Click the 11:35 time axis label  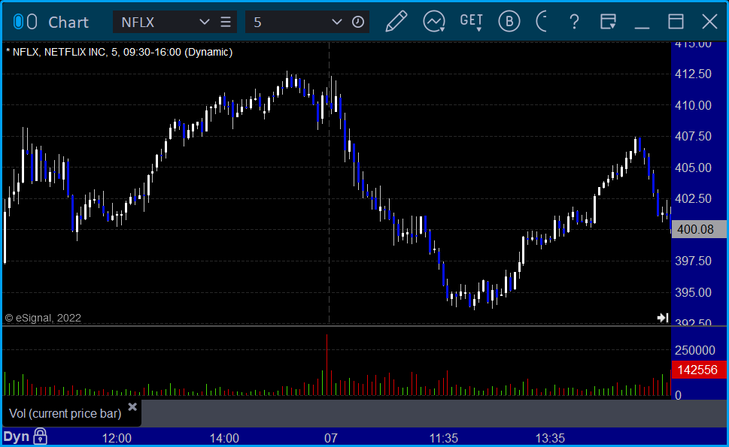(444, 438)
